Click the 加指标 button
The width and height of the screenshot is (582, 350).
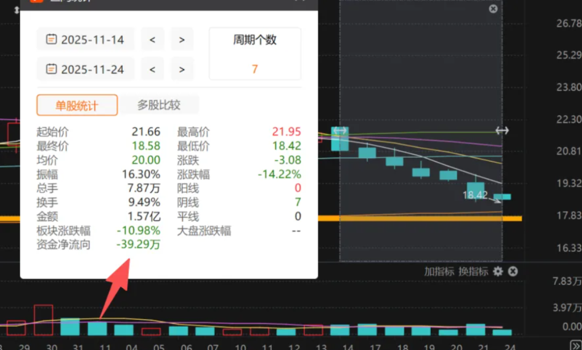tap(439, 271)
